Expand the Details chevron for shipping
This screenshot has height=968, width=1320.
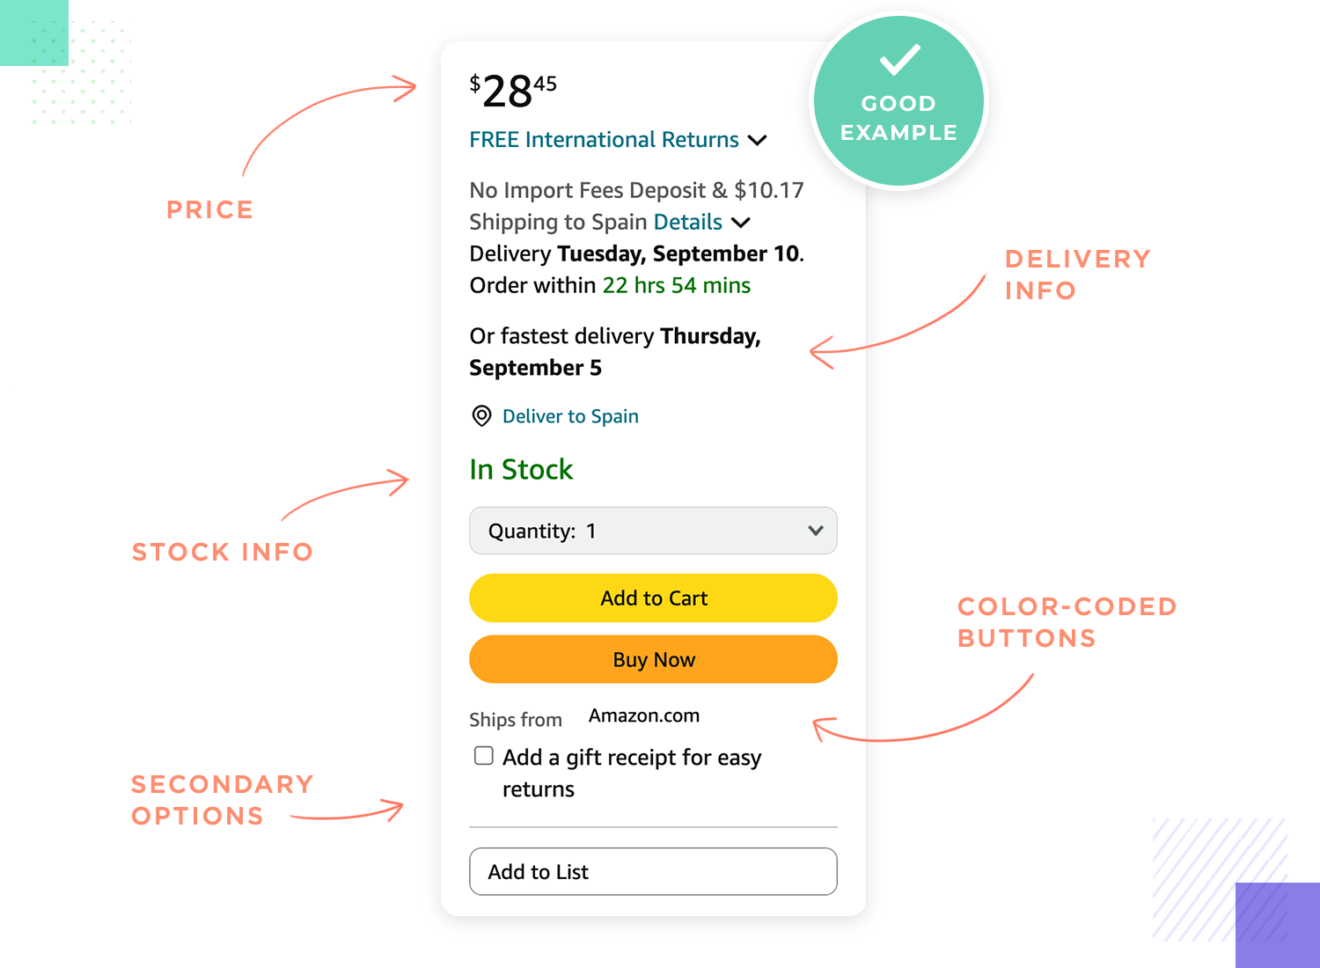click(x=741, y=223)
